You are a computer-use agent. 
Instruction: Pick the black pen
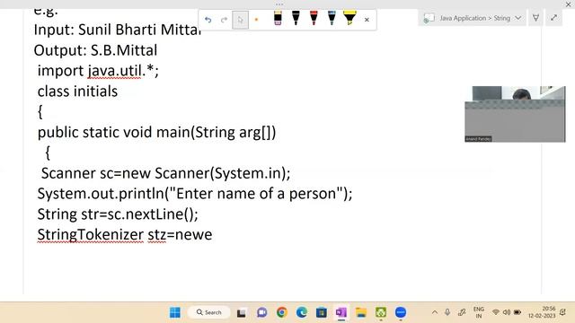coord(296,18)
